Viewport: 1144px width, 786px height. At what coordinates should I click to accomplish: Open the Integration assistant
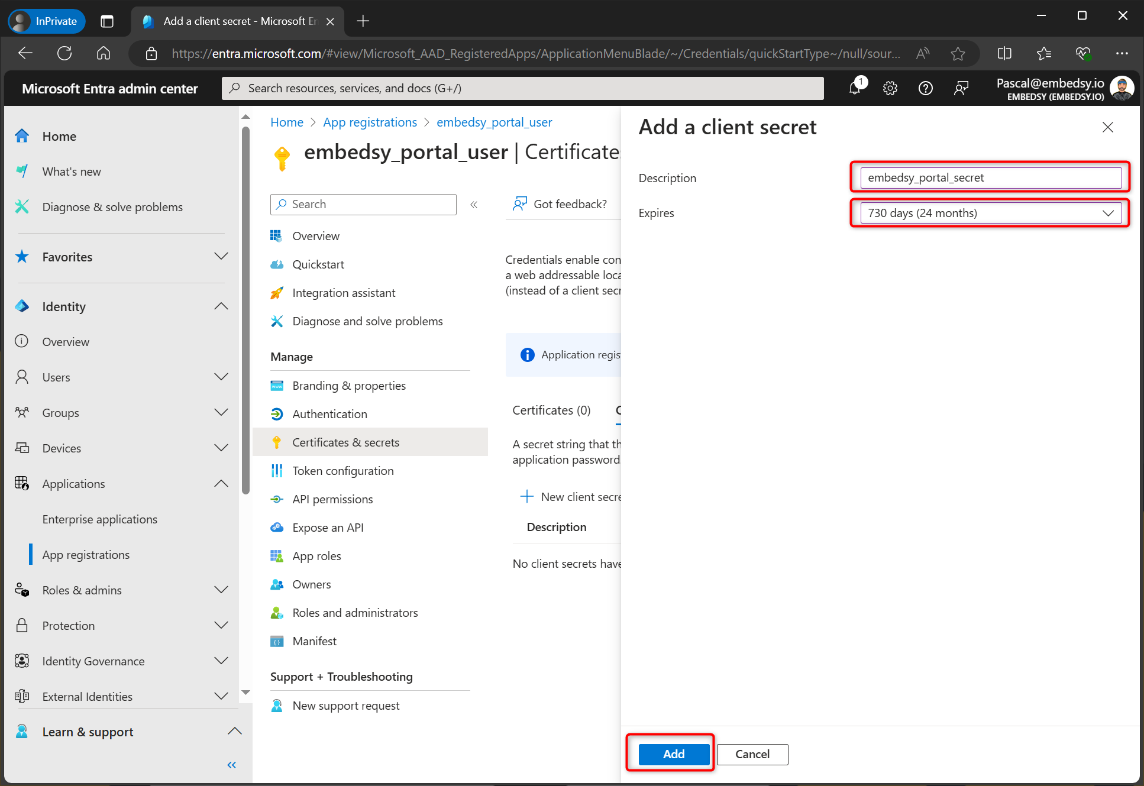point(344,292)
